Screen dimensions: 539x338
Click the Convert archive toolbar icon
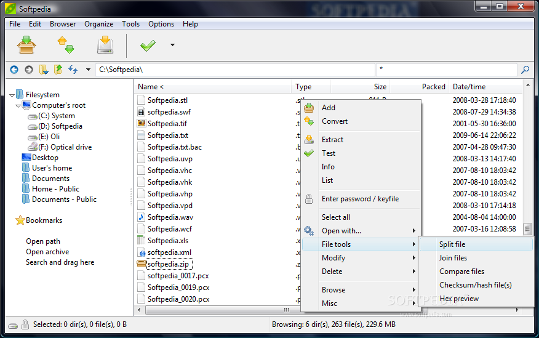tap(66, 45)
